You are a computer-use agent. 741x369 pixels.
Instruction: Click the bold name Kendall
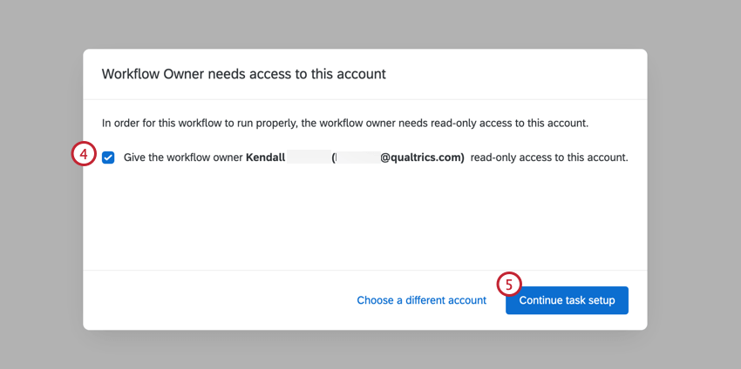point(266,158)
